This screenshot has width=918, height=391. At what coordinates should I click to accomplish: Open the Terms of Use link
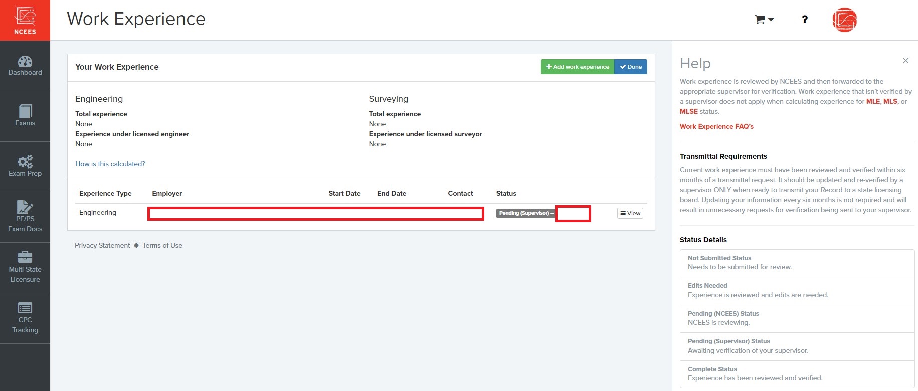click(x=162, y=245)
